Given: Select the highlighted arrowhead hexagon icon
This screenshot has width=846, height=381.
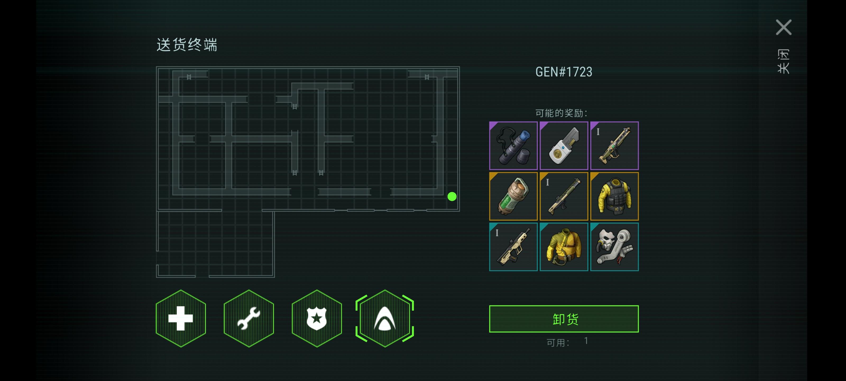Looking at the screenshot, I should pyautogui.click(x=385, y=318).
